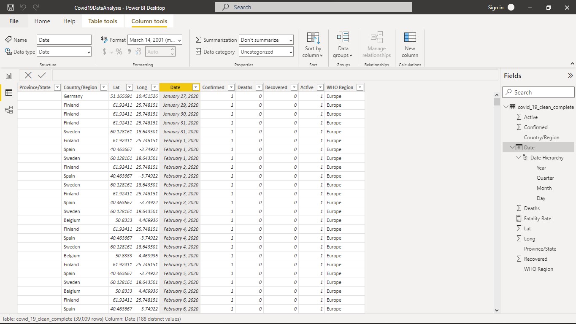Click the decimal places Auto stepper
The width and height of the screenshot is (576, 324).
160,52
